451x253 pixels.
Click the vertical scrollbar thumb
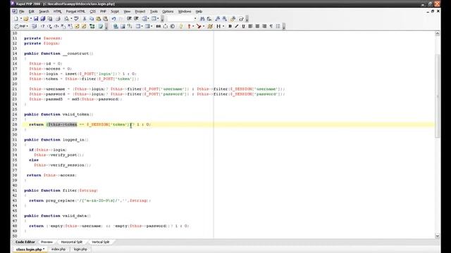point(438,96)
